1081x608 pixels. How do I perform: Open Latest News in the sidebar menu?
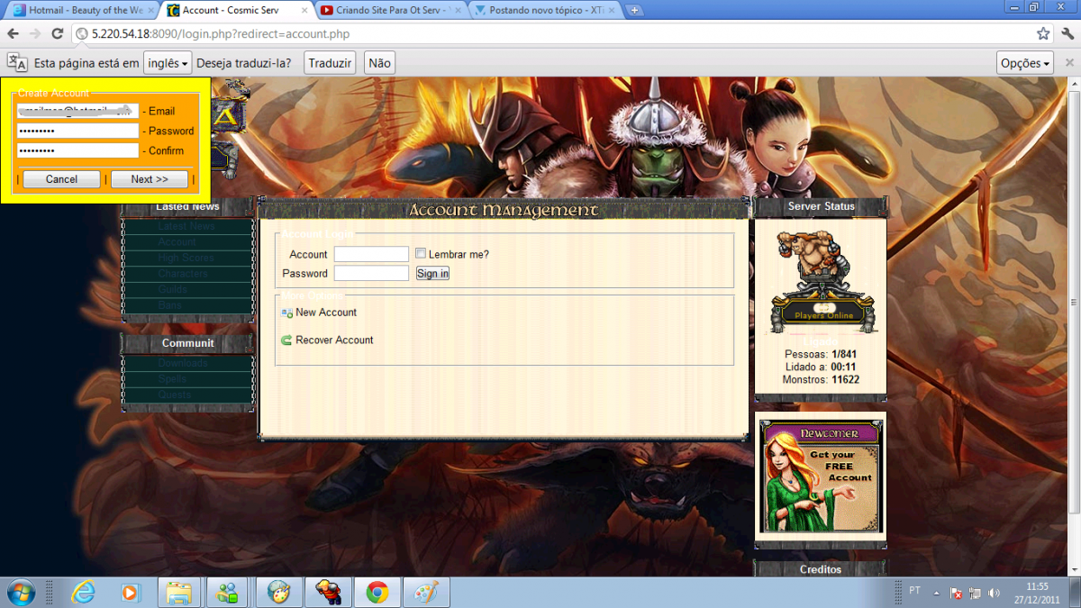[187, 226]
